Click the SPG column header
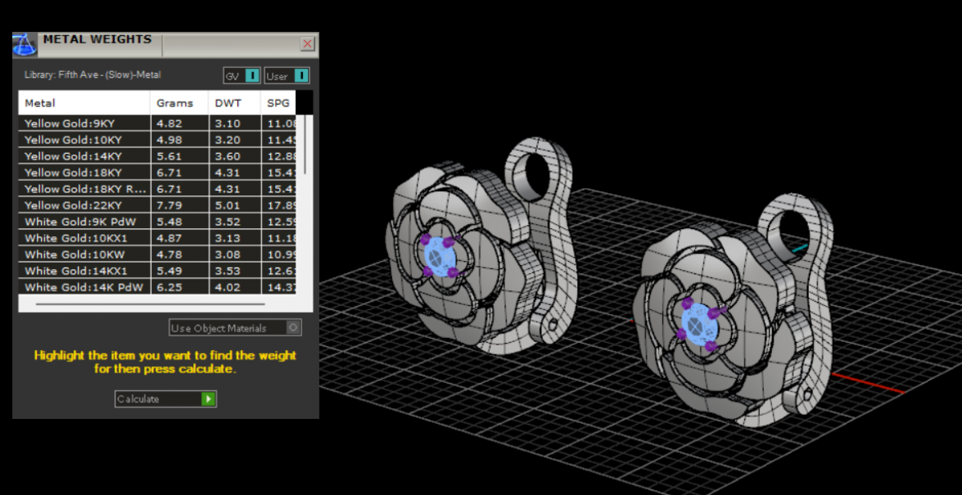962x495 pixels. click(278, 103)
